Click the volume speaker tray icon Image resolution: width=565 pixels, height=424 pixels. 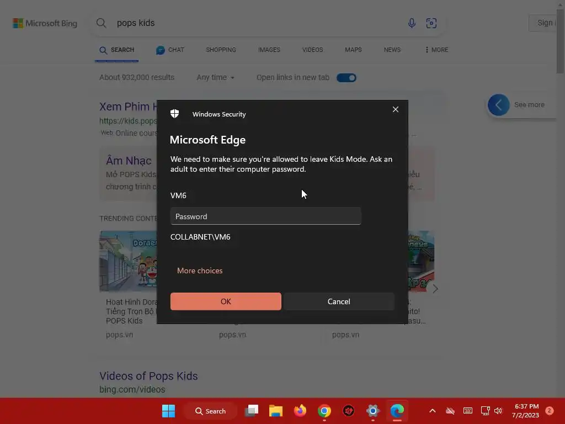(498, 411)
